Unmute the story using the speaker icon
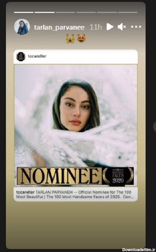Viewport: 156px width, 252px height. pyautogui.click(x=122, y=27)
